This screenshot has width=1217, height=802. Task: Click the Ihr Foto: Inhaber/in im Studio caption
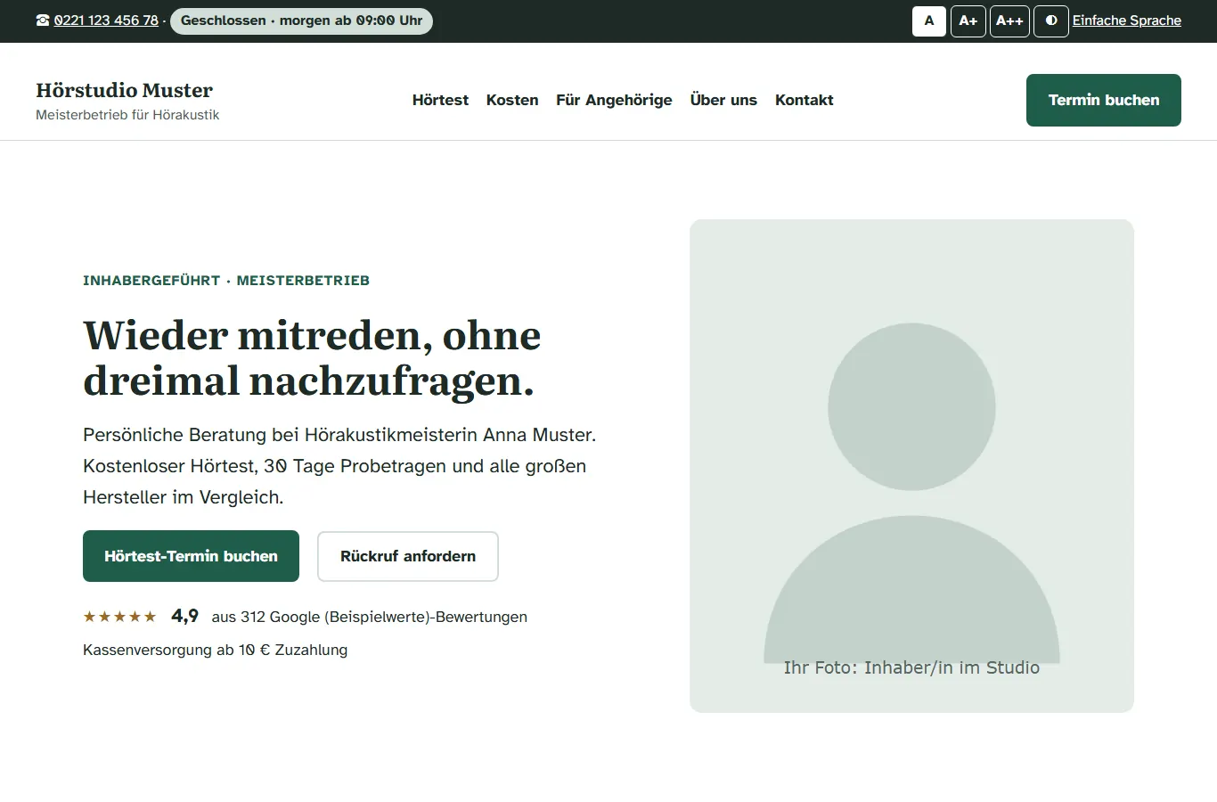(911, 667)
